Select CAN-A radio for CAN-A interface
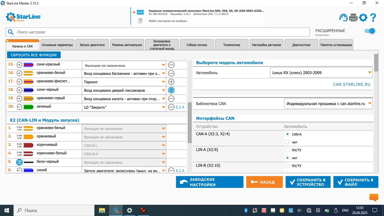Viewport: 384px width, 216px height. click(287, 134)
